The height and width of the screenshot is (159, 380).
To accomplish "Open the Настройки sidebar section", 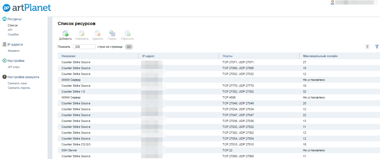I will [16, 61].
